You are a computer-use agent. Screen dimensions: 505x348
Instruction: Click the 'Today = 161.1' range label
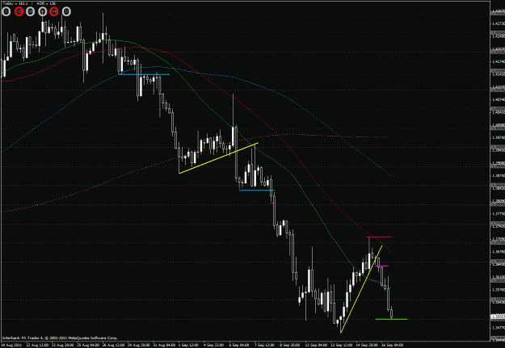click(15, 3)
